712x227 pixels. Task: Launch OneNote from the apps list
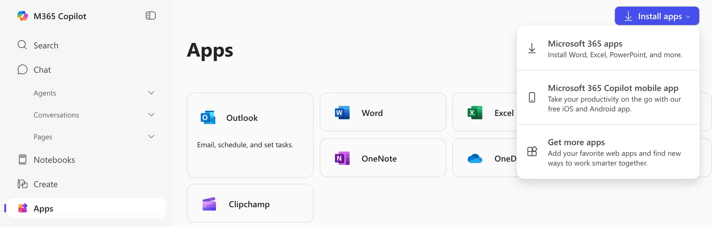(383, 158)
